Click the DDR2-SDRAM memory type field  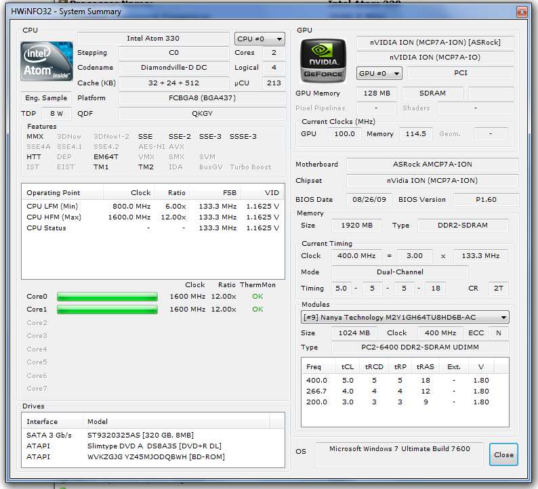(x=463, y=226)
